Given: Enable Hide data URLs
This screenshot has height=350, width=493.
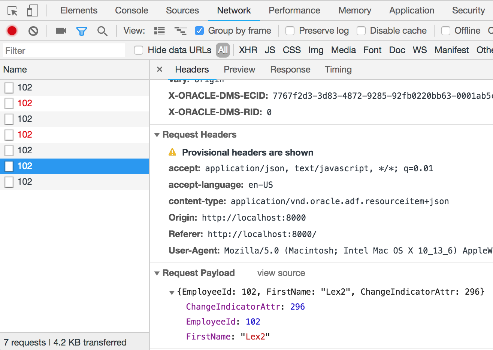Looking at the screenshot, I should click(x=138, y=50).
